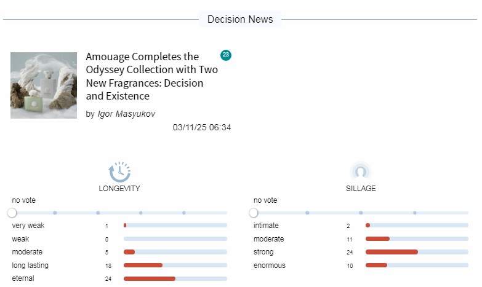The width and height of the screenshot is (482, 287).
Task: Click the Decision News section heading
Action: click(x=240, y=19)
